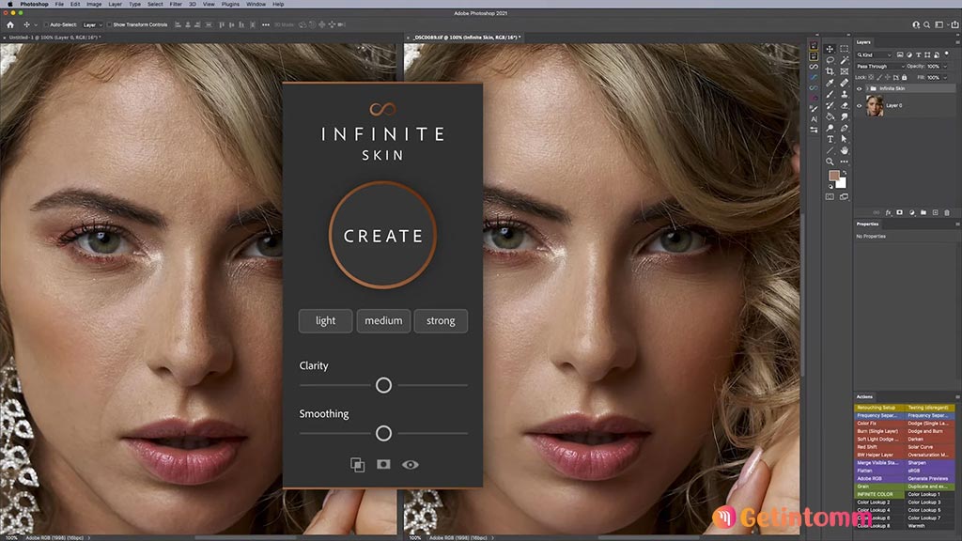Viewport: 962px width, 541px height.
Task: Open the Fill value dropdown arrow
Action: (x=945, y=77)
